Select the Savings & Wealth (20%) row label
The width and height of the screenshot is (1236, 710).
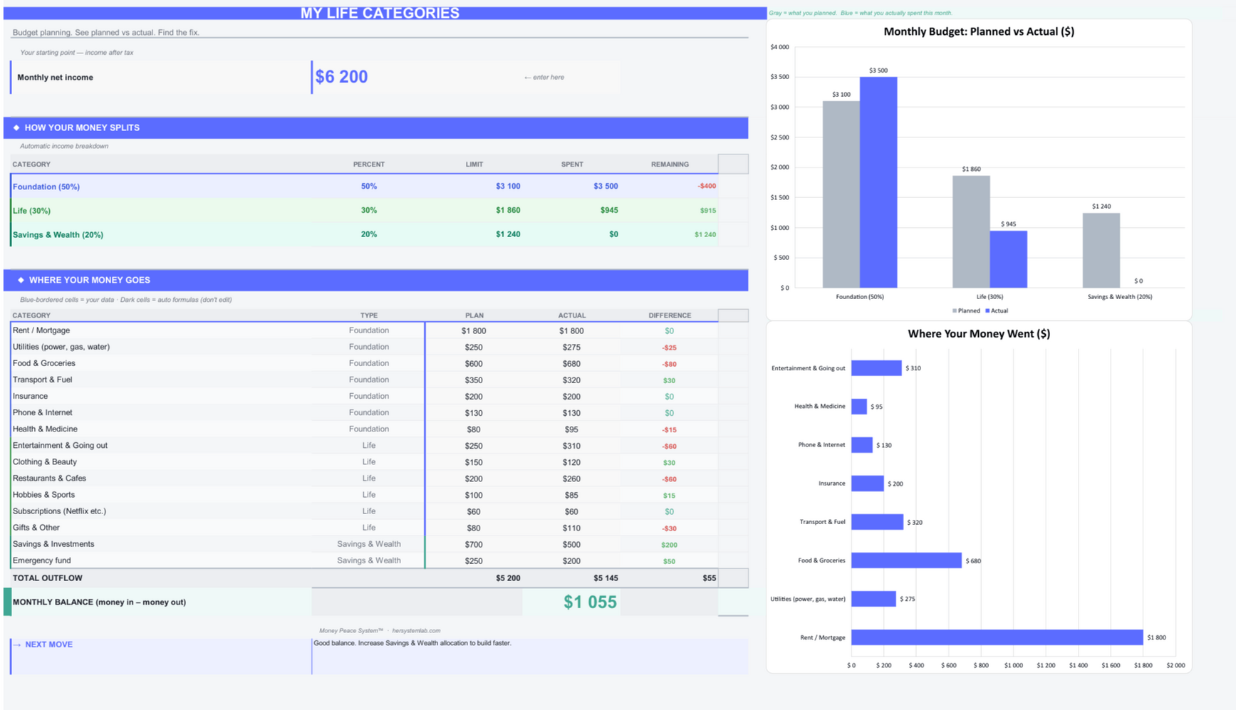[x=58, y=234]
